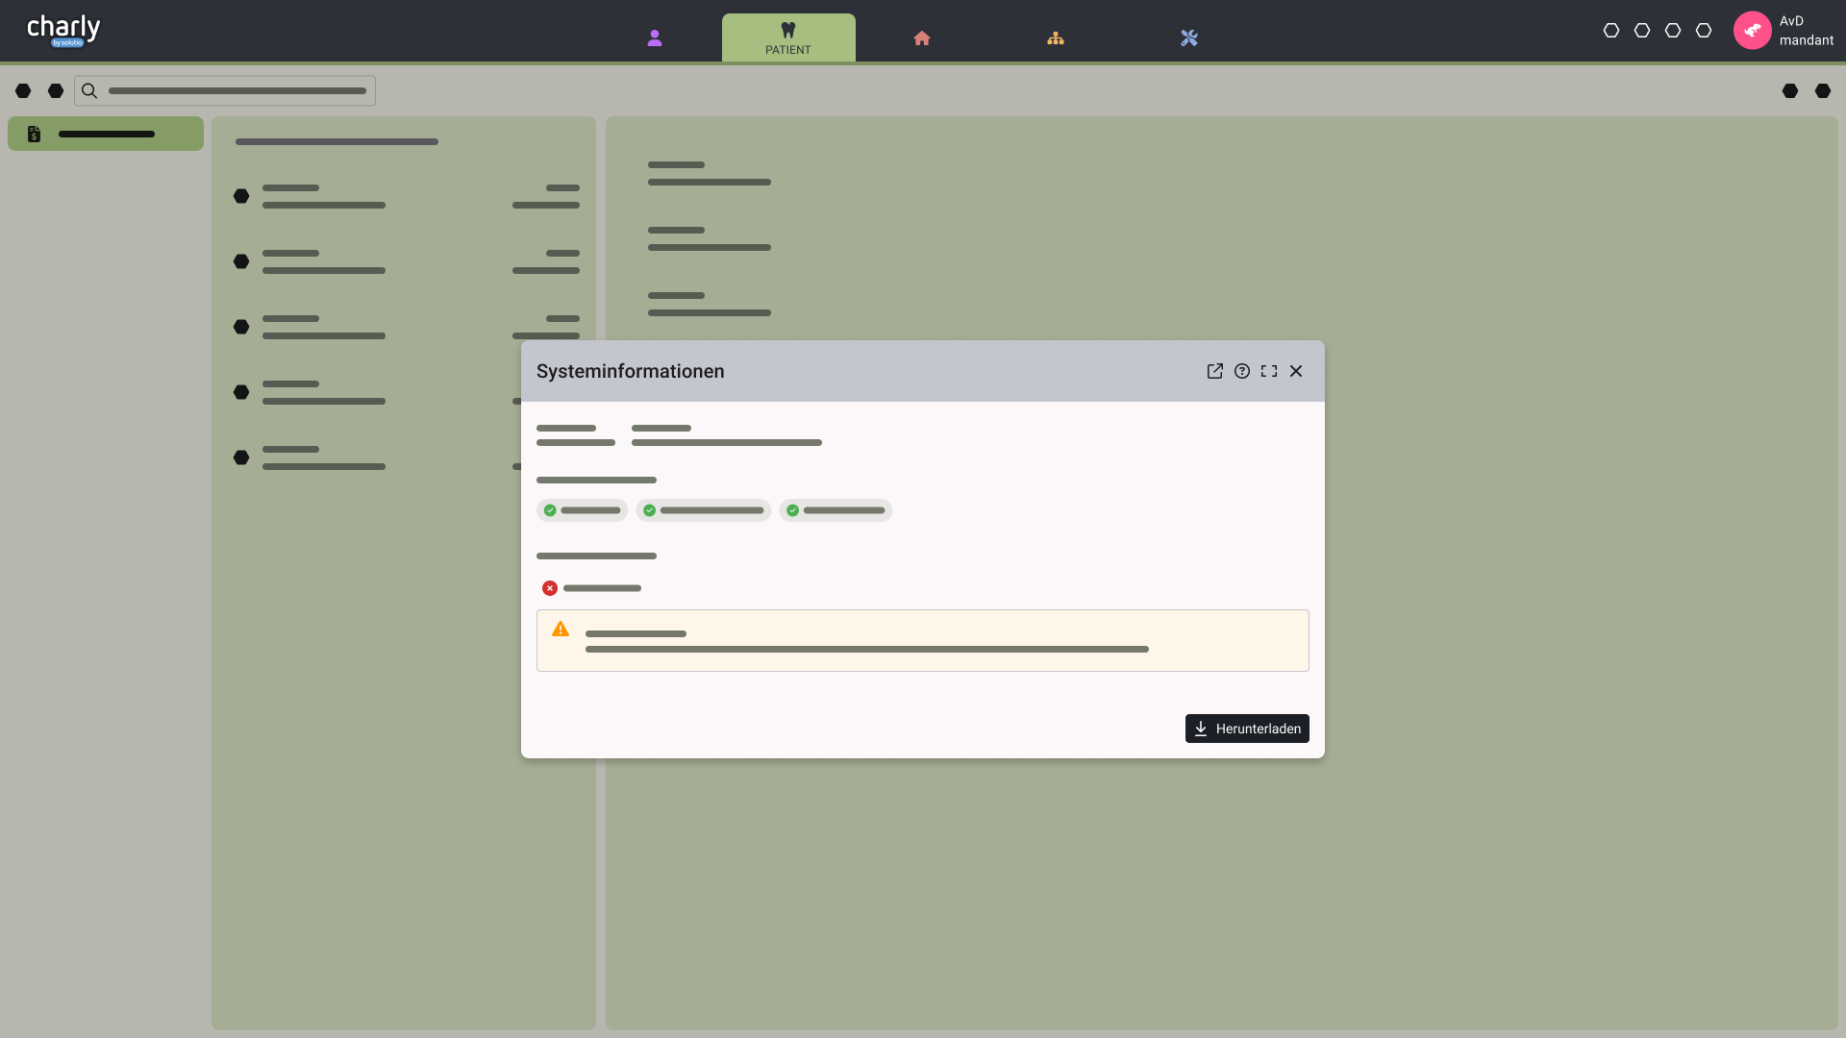Click the pink AvD user avatar
The image size is (1846, 1038).
(1752, 31)
